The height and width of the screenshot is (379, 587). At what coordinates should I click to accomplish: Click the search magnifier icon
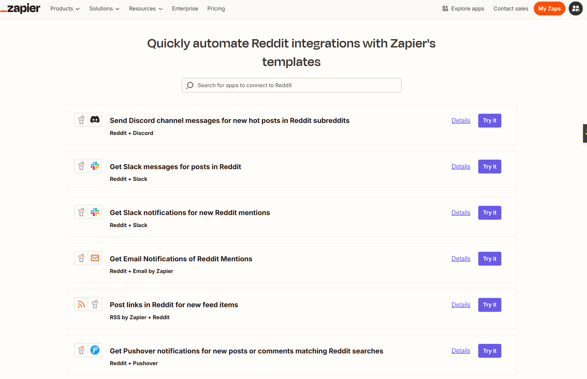point(190,85)
